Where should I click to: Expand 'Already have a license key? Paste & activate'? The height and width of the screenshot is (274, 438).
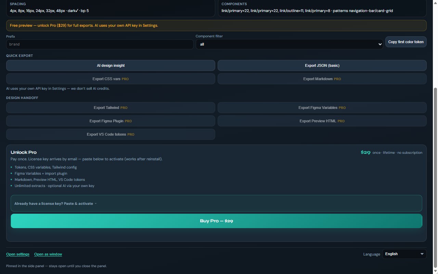point(216,203)
